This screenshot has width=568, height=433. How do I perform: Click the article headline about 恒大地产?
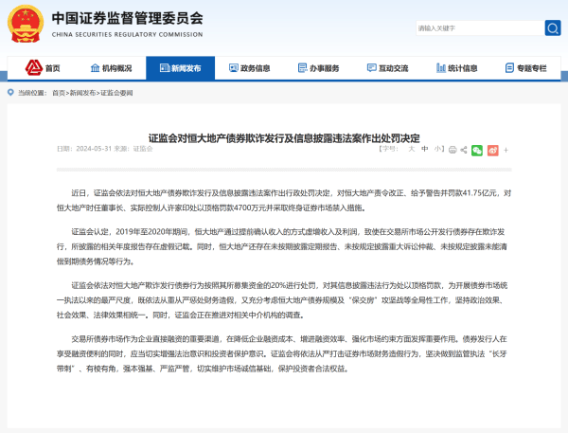[x=284, y=138]
